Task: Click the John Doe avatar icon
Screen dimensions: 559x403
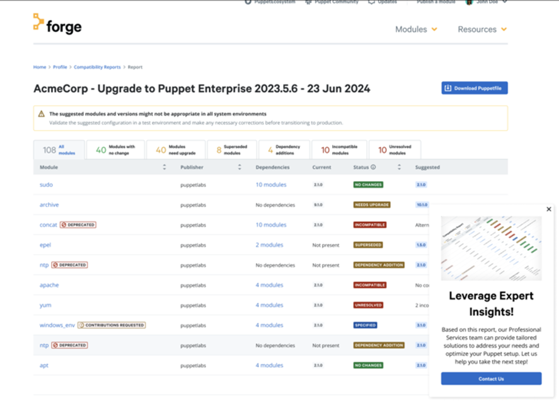Action: [x=470, y=2]
